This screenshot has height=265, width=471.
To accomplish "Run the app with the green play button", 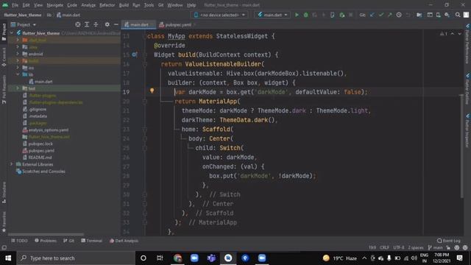I will tap(297, 15).
